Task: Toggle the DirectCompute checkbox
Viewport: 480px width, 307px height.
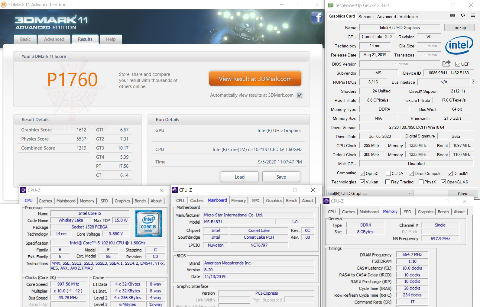Action: click(411, 173)
